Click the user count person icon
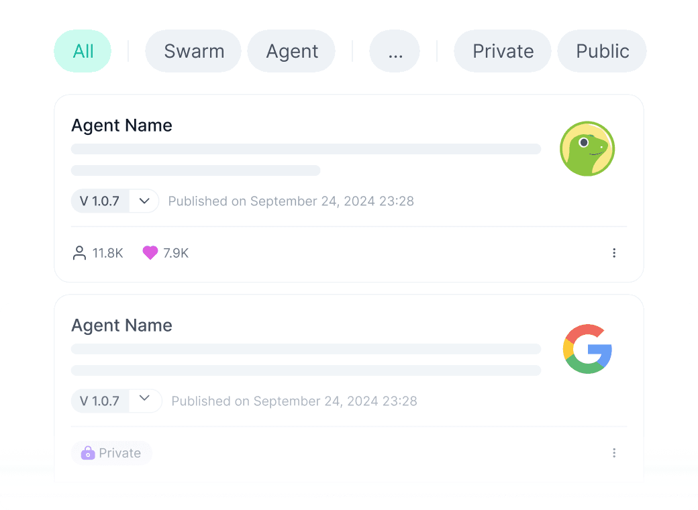 click(79, 253)
